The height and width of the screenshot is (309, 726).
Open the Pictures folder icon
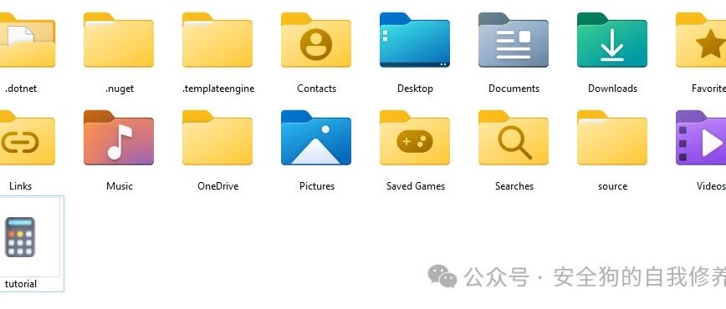coord(316,138)
